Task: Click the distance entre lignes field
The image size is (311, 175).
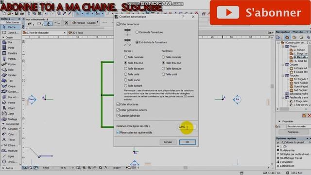Action: 187,126
